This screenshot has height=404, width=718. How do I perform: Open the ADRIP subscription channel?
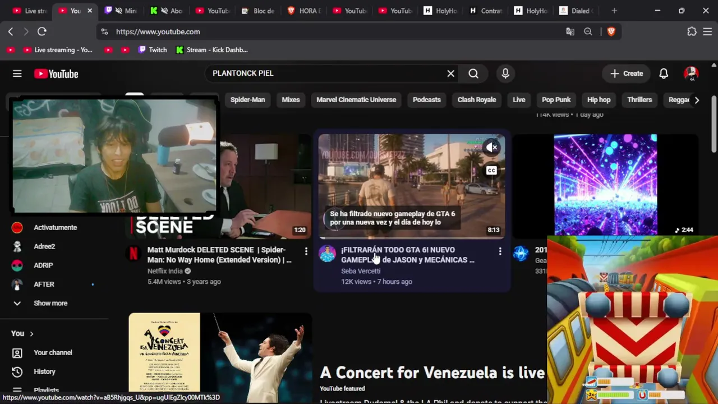tap(43, 265)
